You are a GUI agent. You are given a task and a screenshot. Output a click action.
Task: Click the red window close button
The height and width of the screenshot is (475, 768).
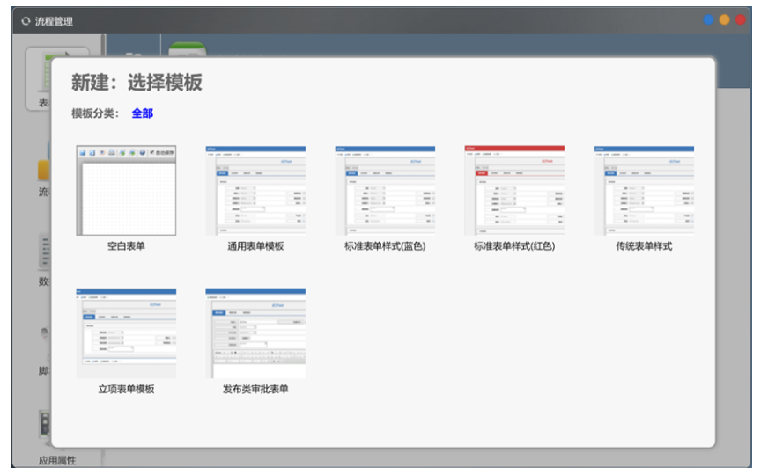[x=741, y=20]
